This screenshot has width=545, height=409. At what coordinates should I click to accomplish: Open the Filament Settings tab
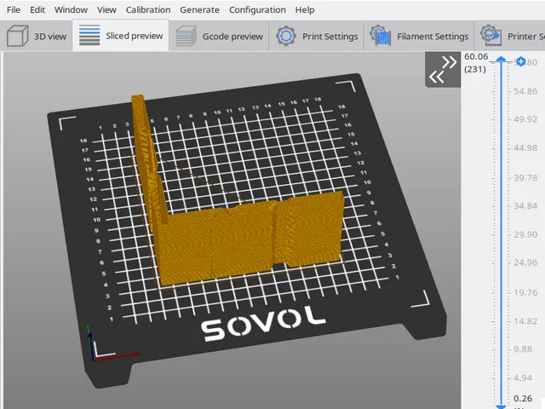tap(419, 36)
